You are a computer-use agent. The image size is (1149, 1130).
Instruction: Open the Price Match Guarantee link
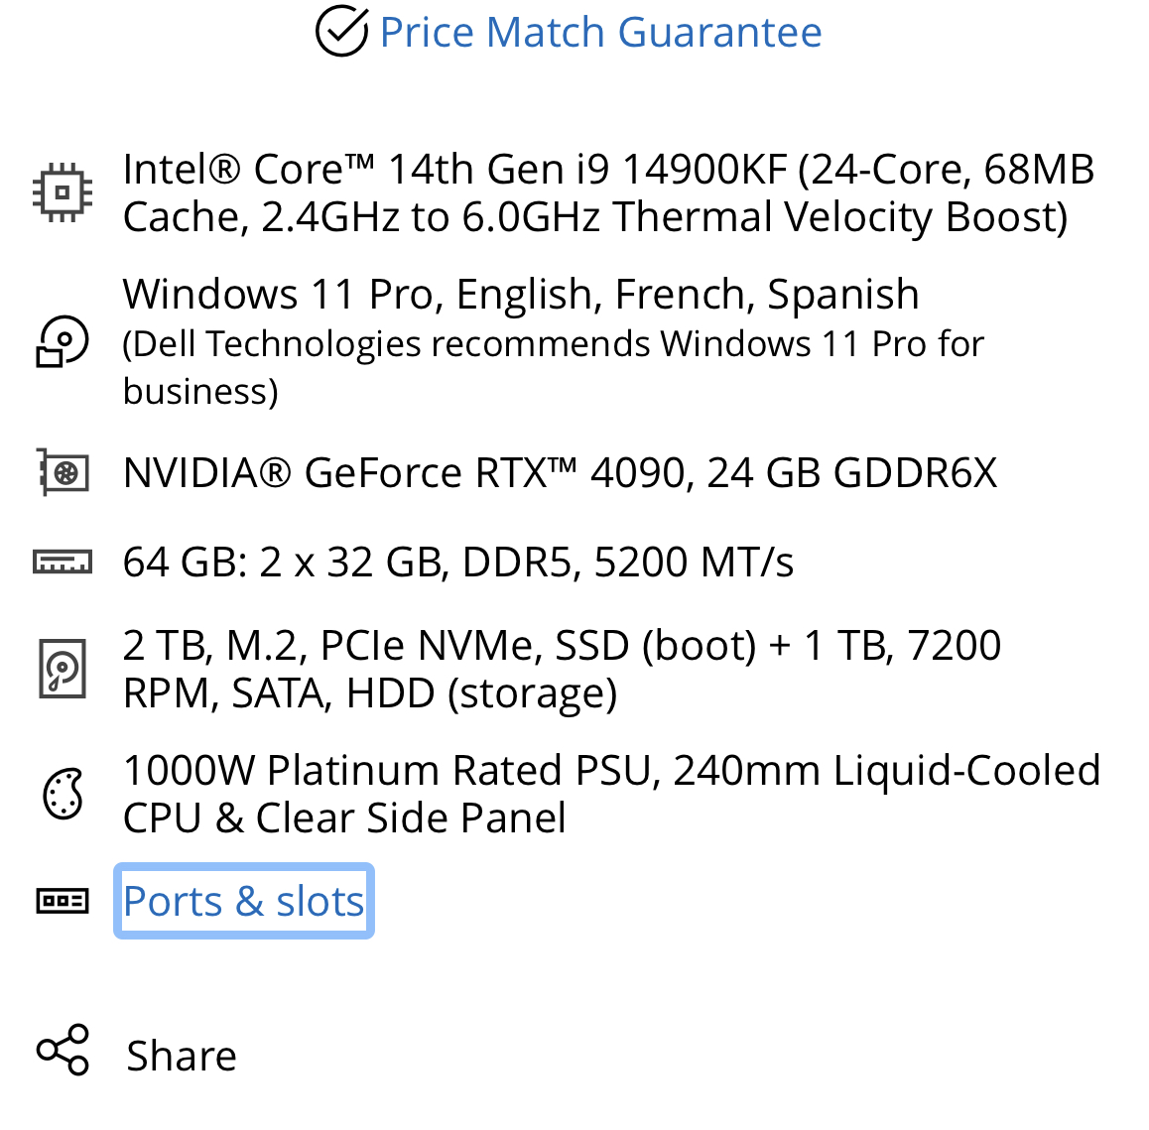[x=600, y=33]
